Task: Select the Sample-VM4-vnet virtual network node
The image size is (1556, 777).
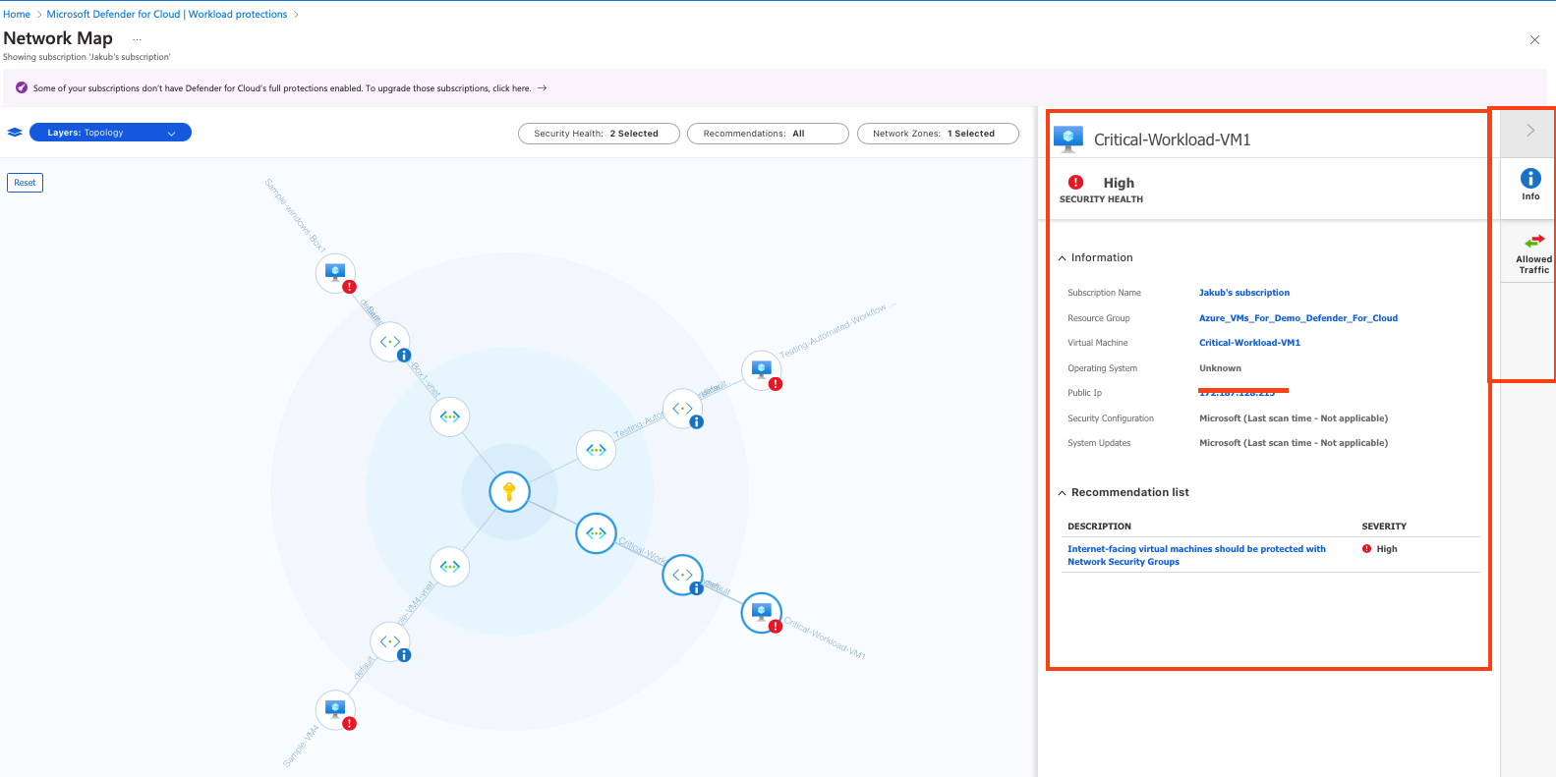Action: tap(450, 567)
